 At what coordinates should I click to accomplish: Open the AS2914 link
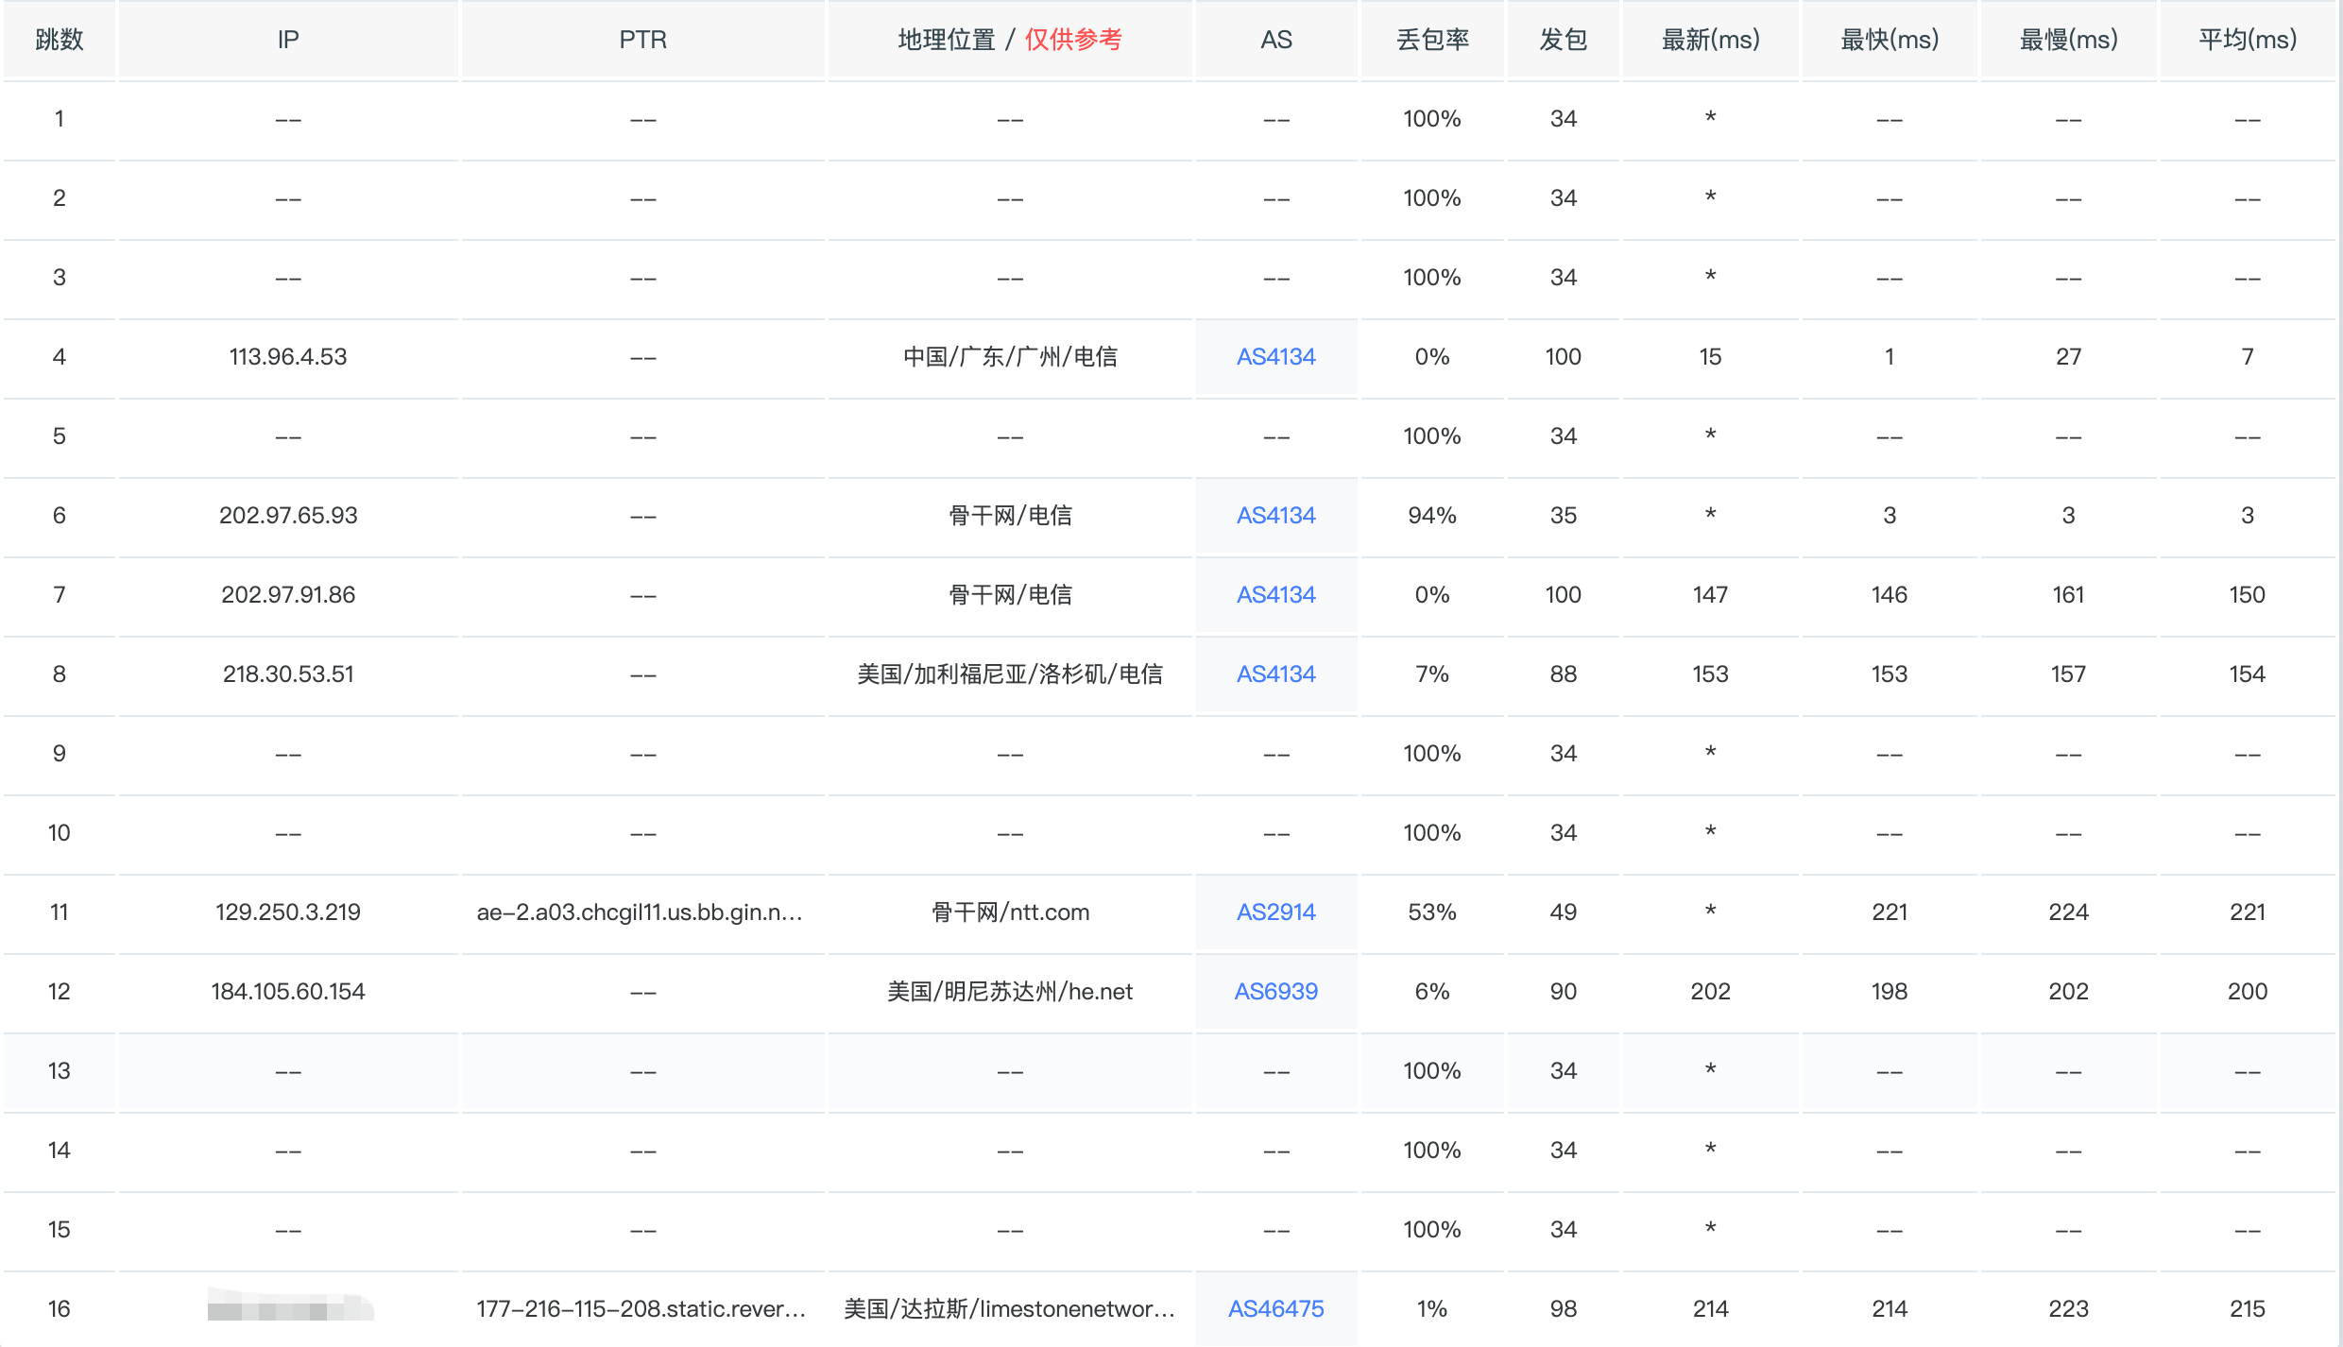(1275, 912)
